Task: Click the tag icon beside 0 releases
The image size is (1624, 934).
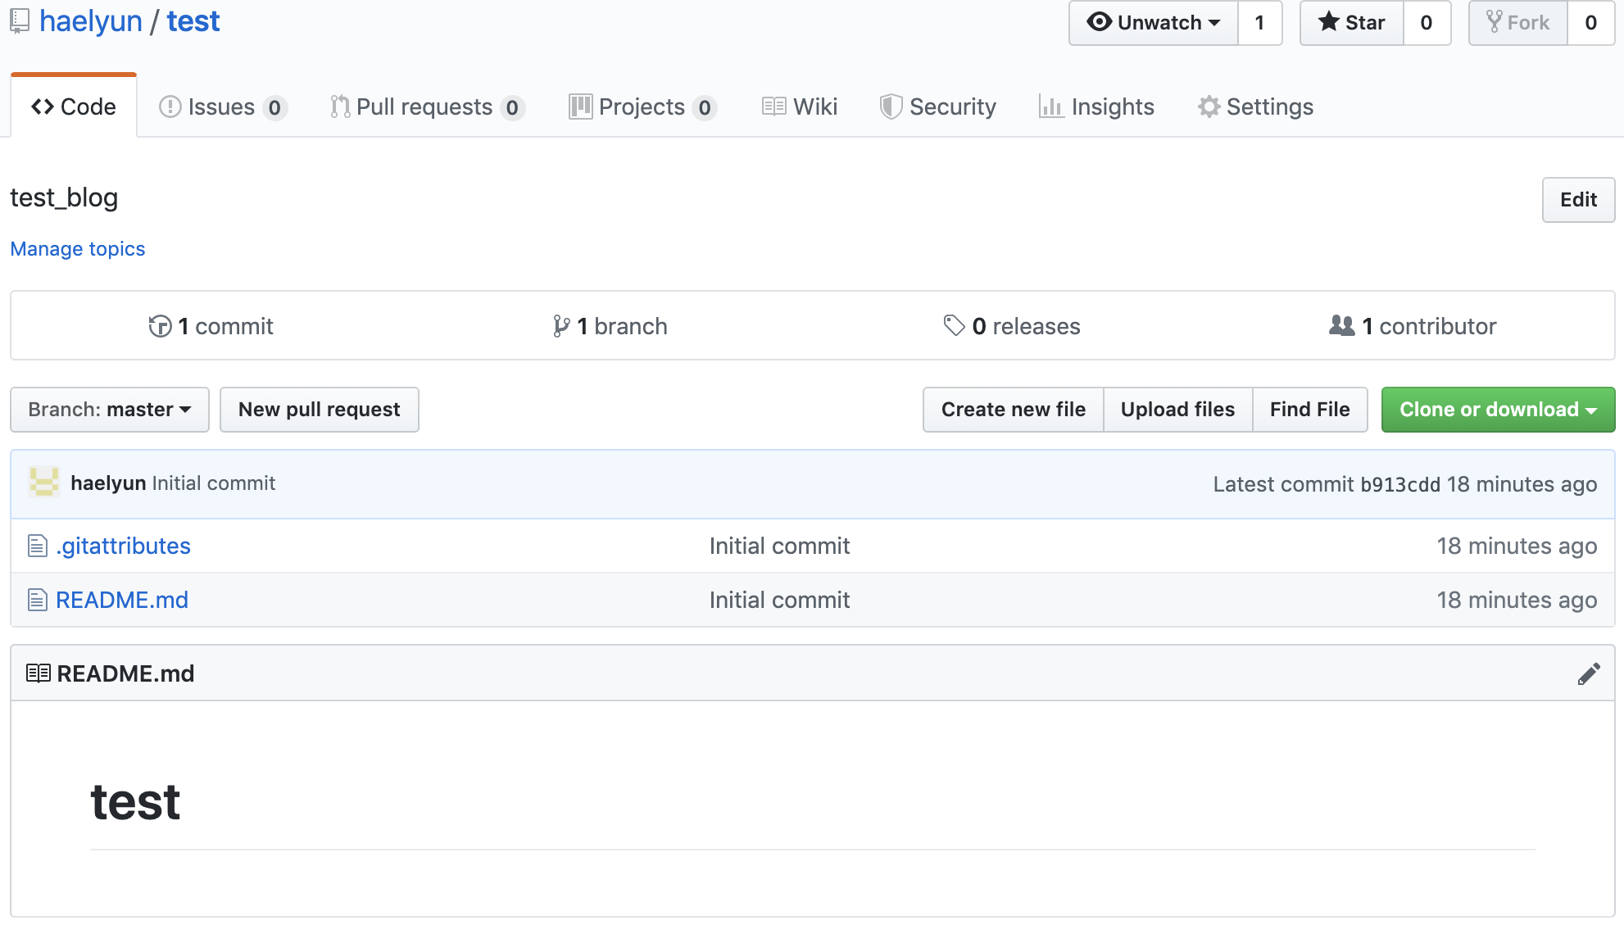Action: point(954,326)
